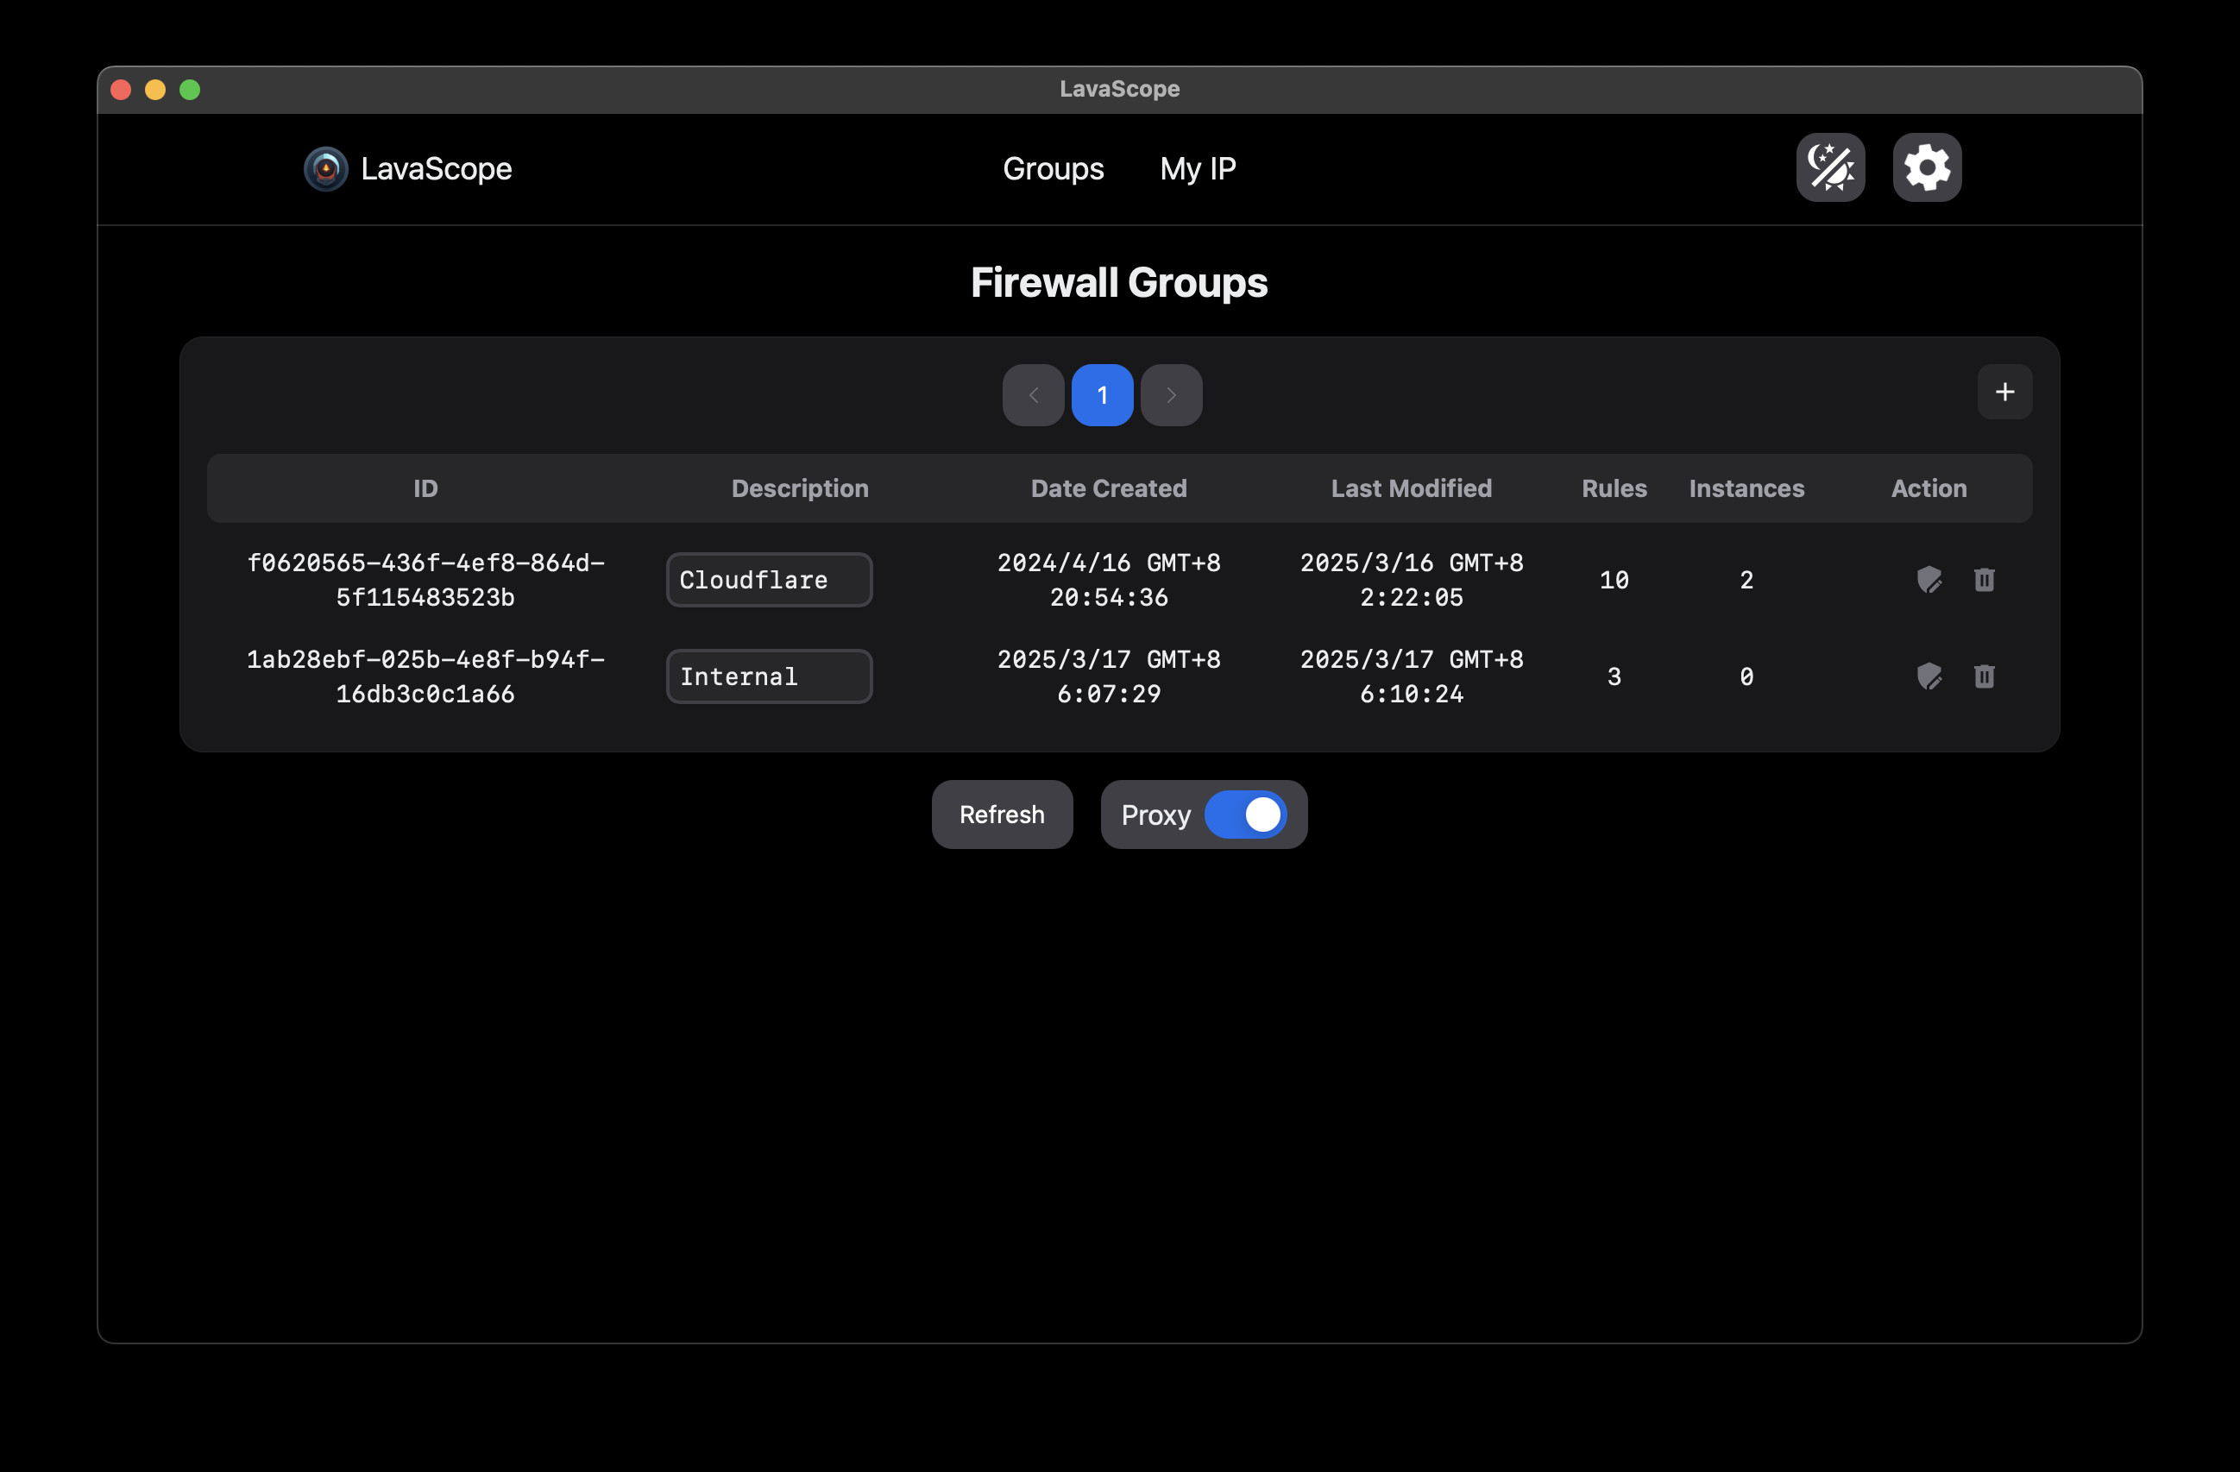The height and width of the screenshot is (1472, 2240).
Task: Click the Cloudflare group ID text
Action: click(425, 580)
